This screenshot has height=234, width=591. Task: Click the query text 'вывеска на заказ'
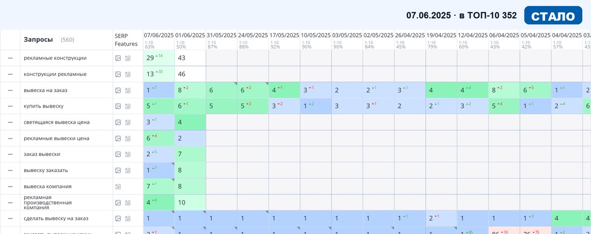point(46,90)
